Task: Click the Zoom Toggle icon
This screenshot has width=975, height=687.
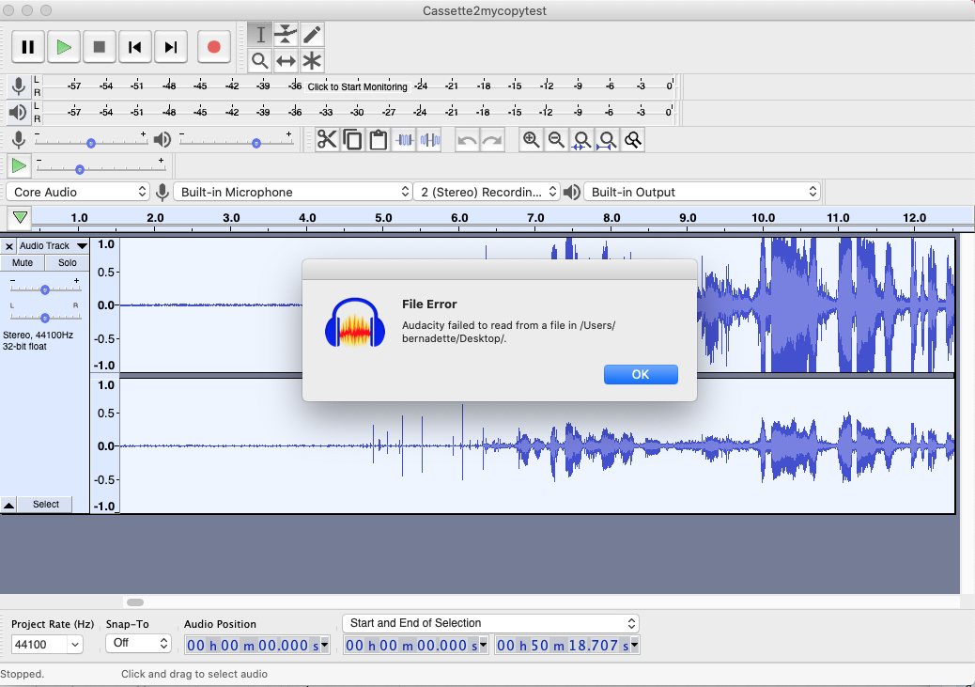Action: pyautogui.click(x=633, y=140)
